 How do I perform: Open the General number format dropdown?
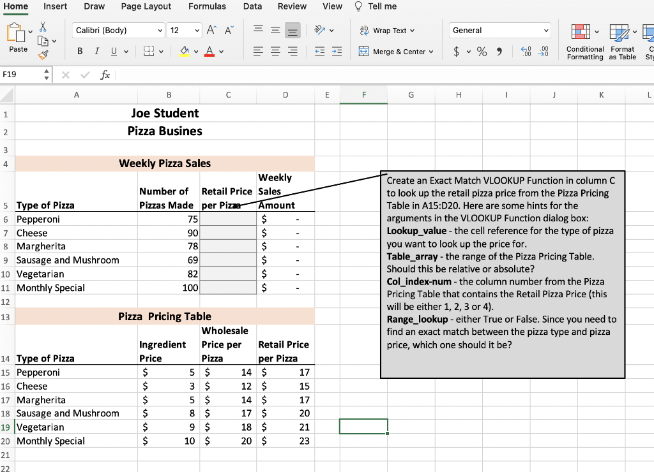tap(500, 30)
